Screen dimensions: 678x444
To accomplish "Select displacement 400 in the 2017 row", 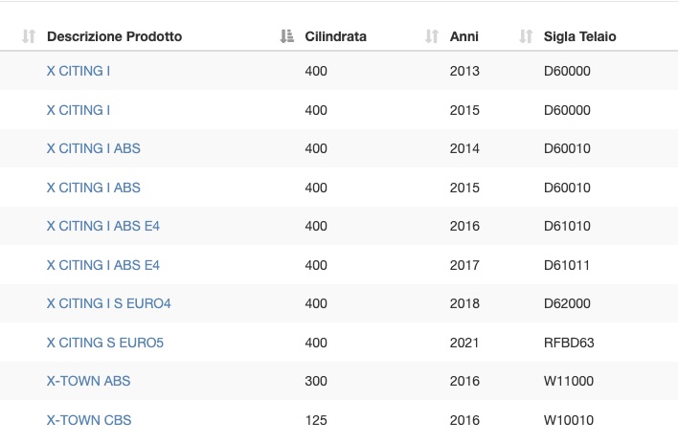I will (x=316, y=265).
